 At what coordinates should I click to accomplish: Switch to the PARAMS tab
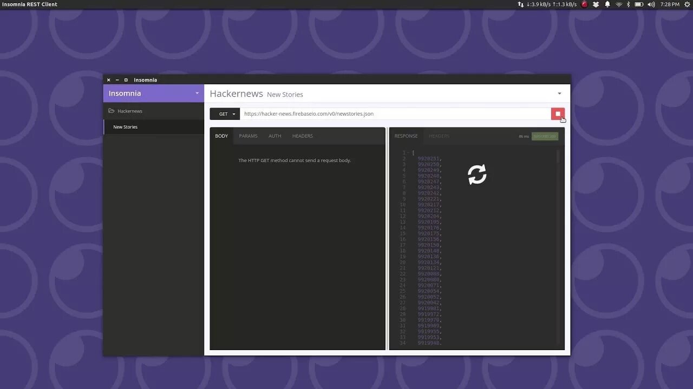(248, 136)
